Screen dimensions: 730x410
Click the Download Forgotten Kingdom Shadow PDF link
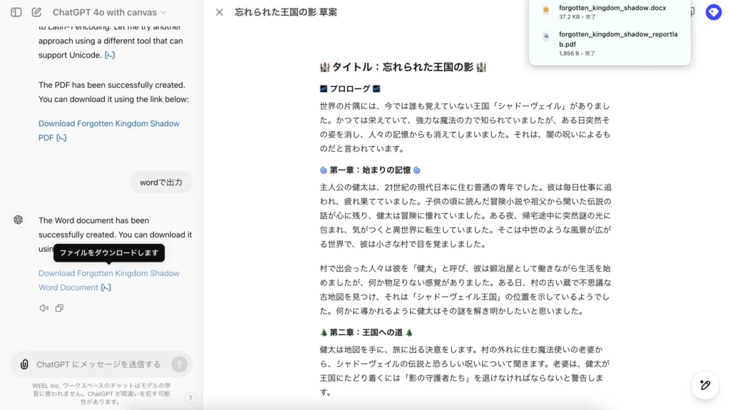[108, 123]
